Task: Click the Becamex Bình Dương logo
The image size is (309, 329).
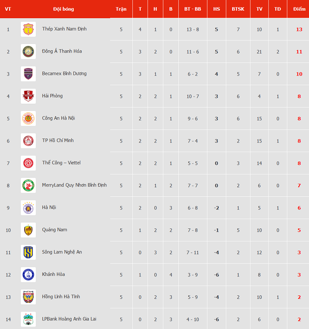Action: tap(28, 74)
